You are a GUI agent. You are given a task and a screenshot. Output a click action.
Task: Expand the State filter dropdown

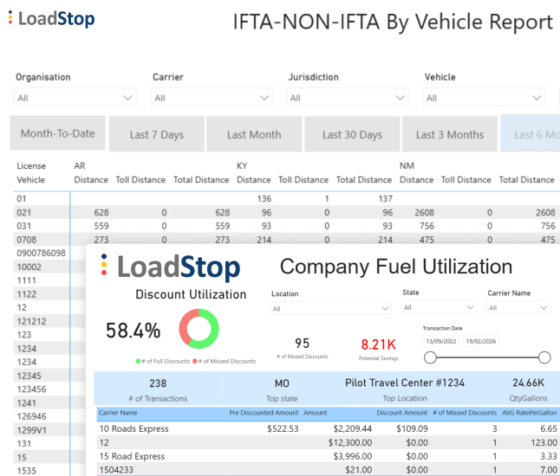tap(439, 307)
